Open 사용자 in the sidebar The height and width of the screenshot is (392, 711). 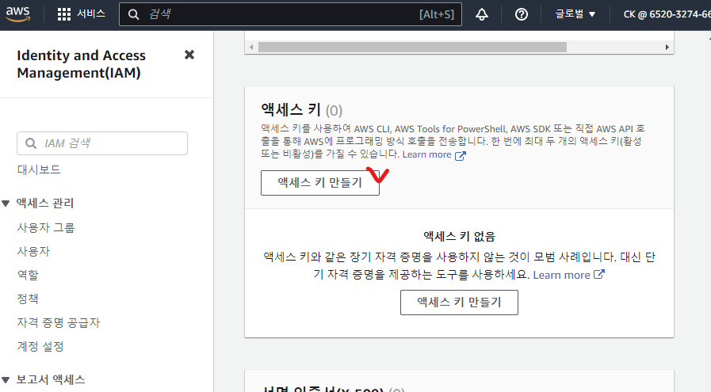tap(33, 251)
